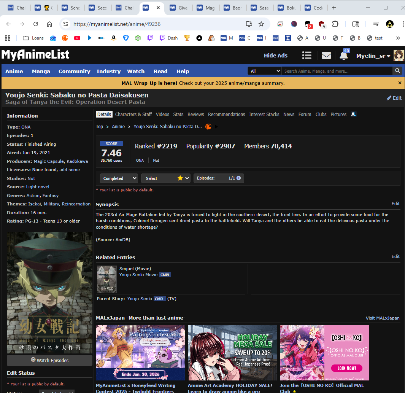The height and width of the screenshot is (393, 405).
Task: Open the Help nav menu
Action: point(183,71)
